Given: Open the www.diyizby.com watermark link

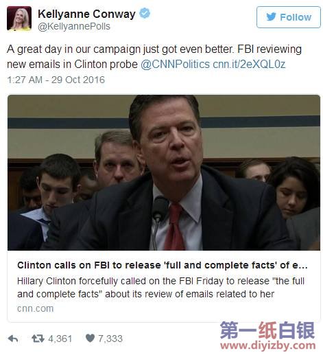Looking at the screenshot, I should click(x=267, y=345).
